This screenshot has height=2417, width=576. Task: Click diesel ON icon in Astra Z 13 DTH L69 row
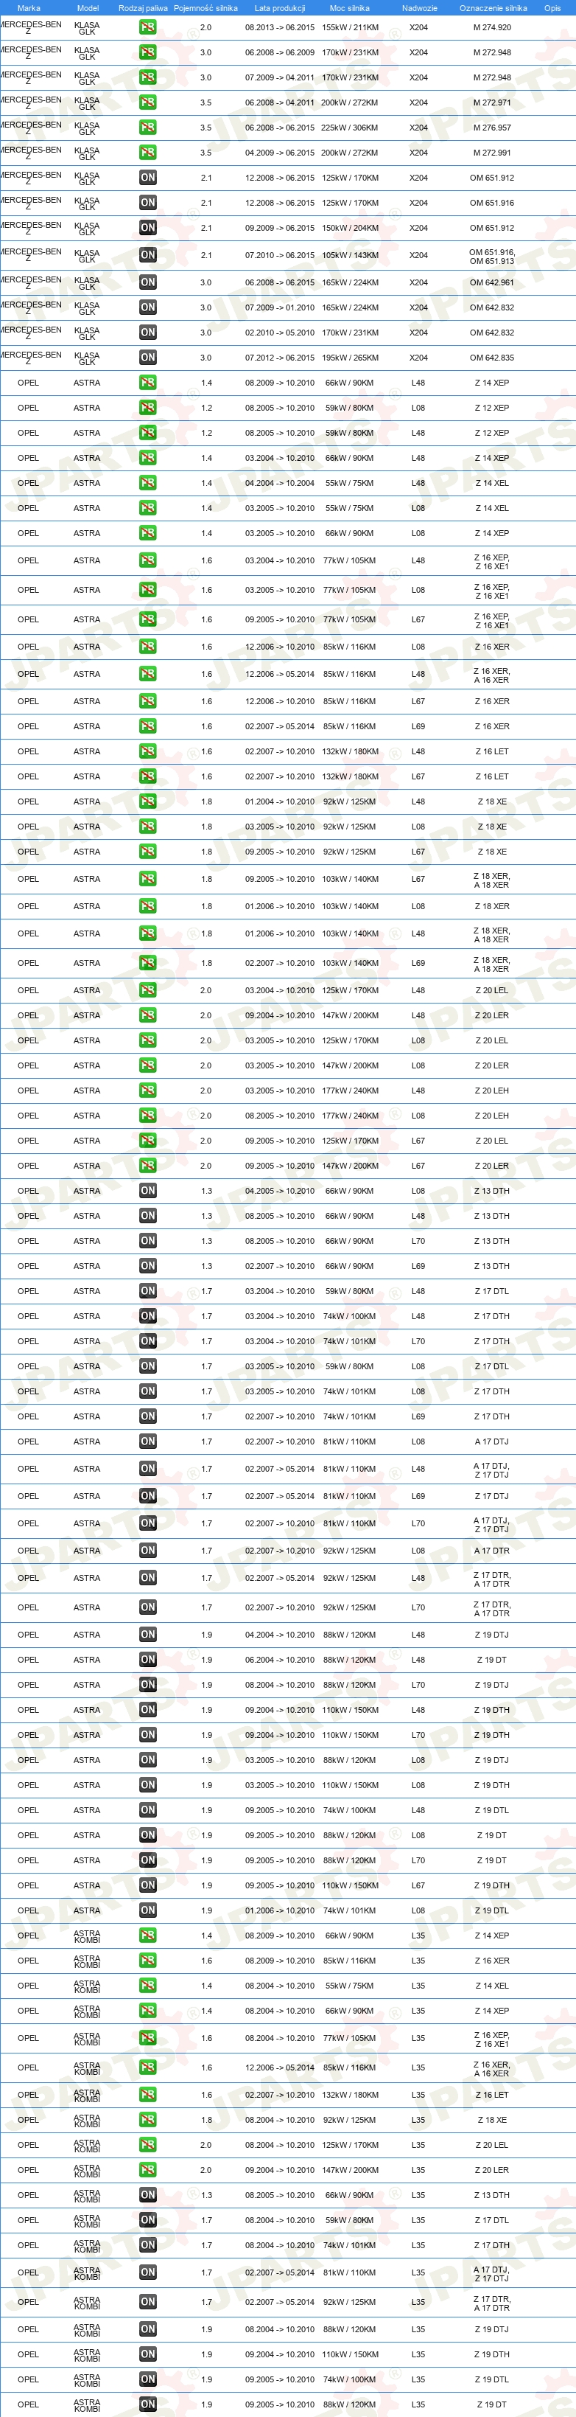[x=148, y=1267]
